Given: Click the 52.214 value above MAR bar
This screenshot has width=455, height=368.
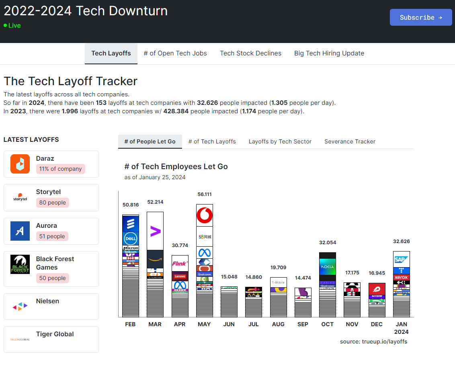Looking at the screenshot, I should pos(155,202).
